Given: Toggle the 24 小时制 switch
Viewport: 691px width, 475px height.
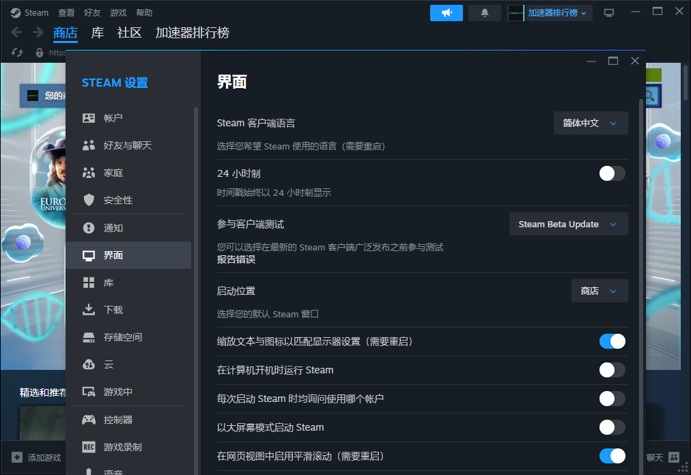Looking at the screenshot, I should coord(612,173).
